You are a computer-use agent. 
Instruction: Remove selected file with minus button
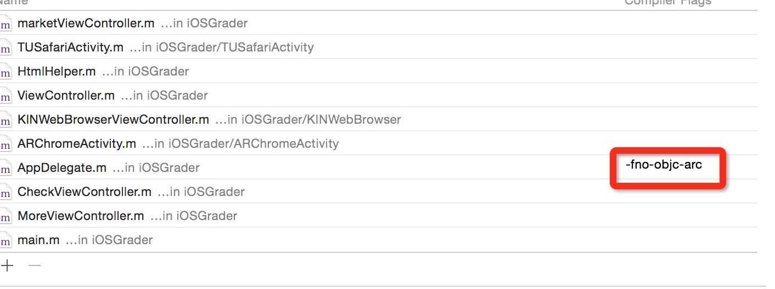[x=35, y=265]
